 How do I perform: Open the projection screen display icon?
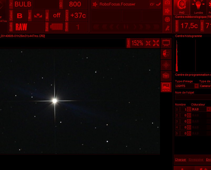tap(166, 43)
